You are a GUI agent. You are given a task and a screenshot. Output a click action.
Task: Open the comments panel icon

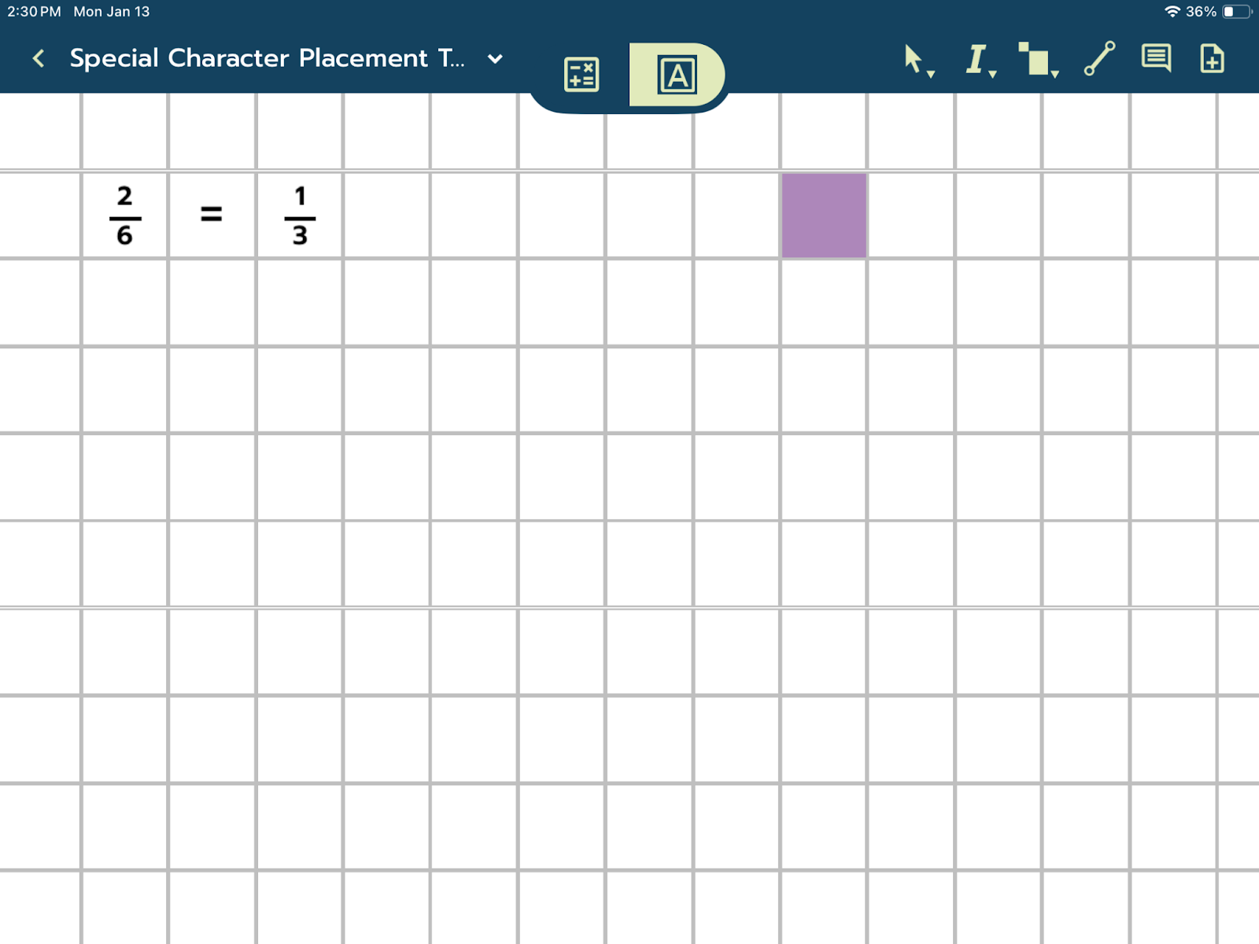(x=1156, y=58)
